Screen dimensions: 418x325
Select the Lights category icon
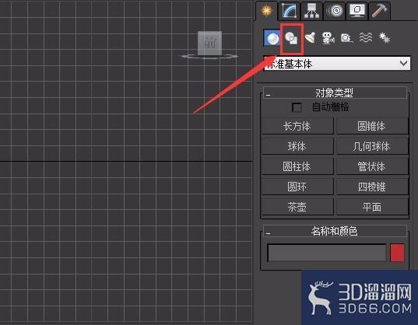pyautogui.click(x=310, y=38)
